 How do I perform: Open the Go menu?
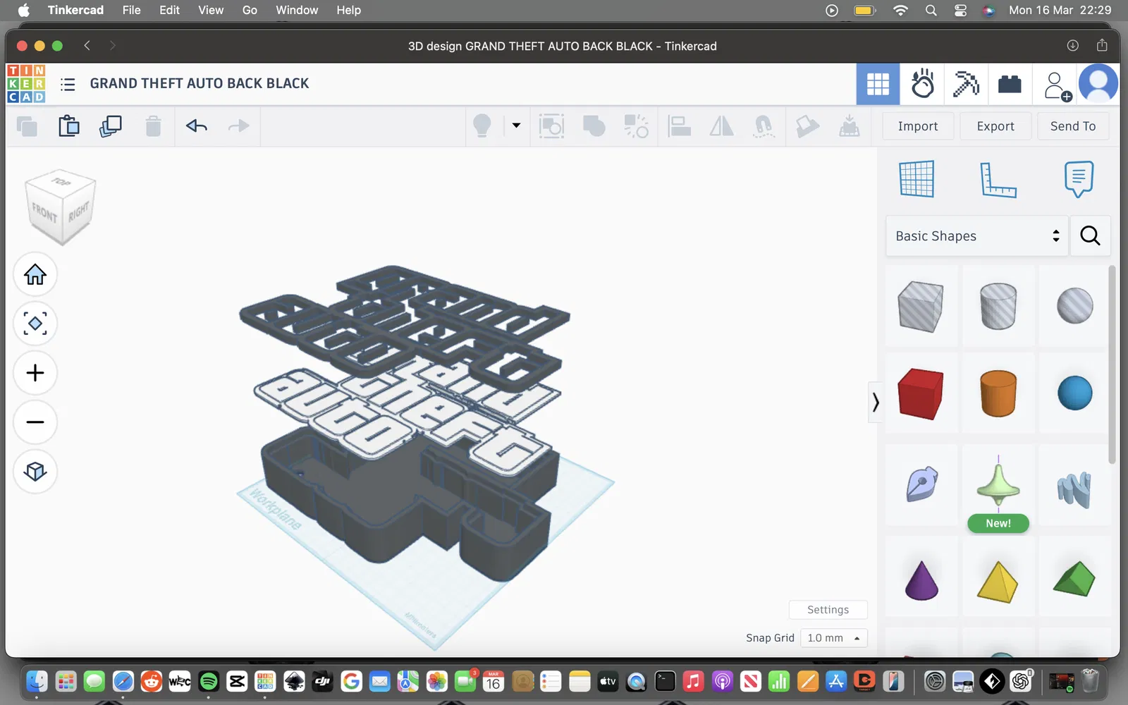tap(250, 10)
